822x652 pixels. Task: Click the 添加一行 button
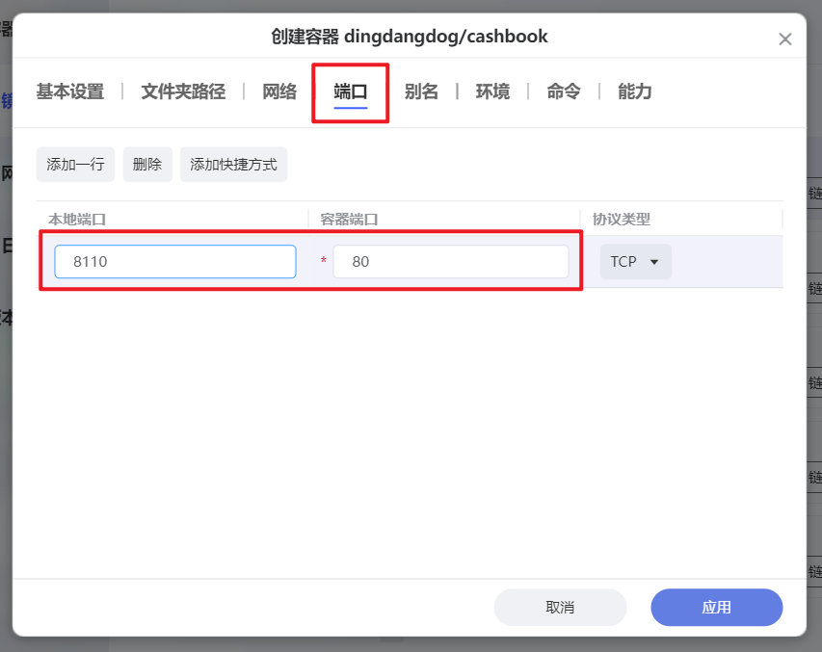coord(75,165)
